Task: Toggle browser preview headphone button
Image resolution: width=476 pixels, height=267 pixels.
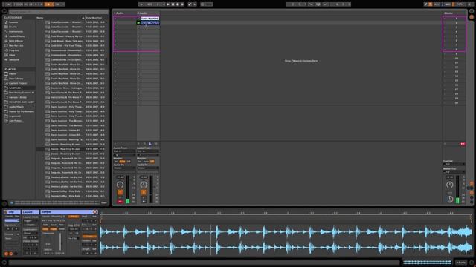Action: (x=12, y=202)
